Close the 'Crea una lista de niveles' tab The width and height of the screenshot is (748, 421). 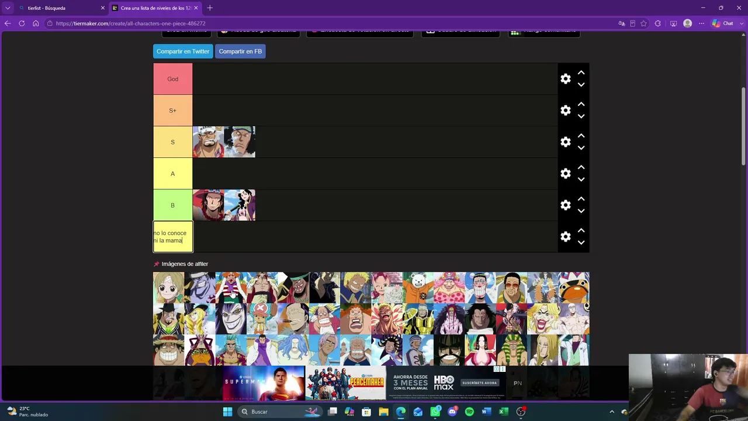click(x=196, y=8)
